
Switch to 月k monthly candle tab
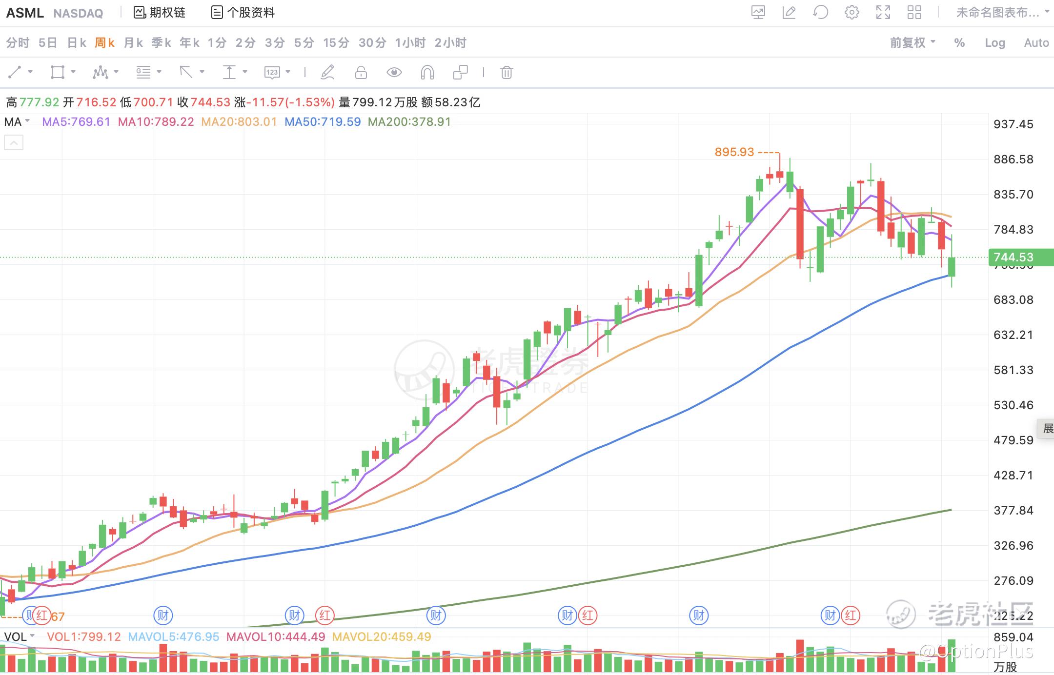133,43
